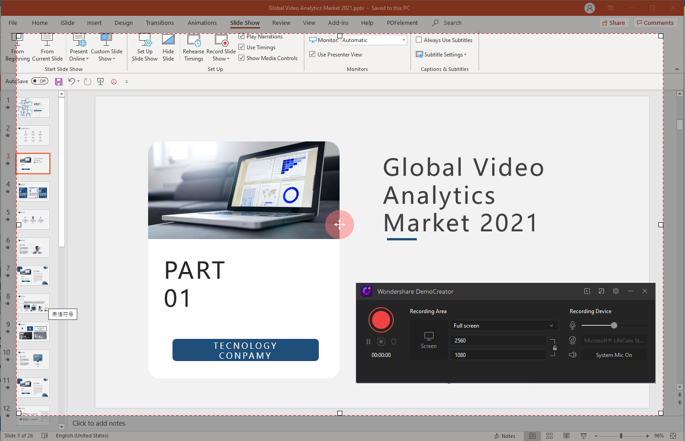Expand the Monitor Automatic dropdown
This screenshot has width=685, height=441.
404,40
